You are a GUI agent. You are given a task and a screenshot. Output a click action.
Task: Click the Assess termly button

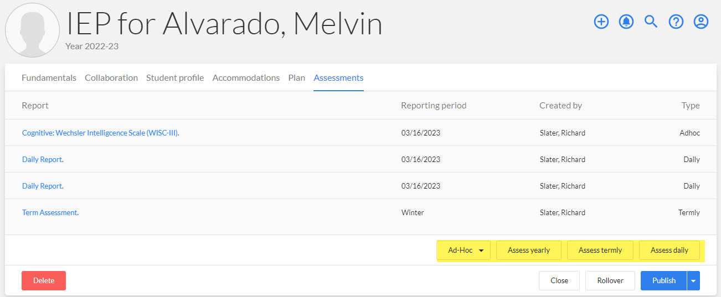[600, 250]
